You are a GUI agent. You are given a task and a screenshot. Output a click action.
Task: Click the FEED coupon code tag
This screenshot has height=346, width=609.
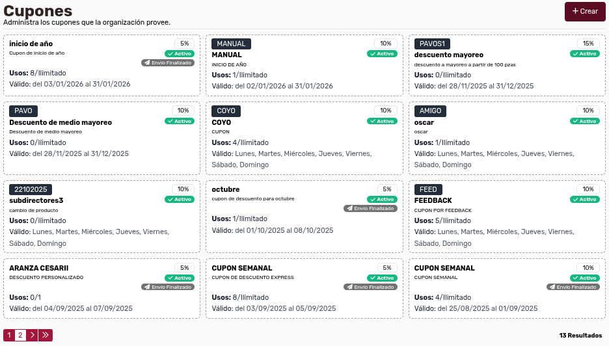coord(428,189)
